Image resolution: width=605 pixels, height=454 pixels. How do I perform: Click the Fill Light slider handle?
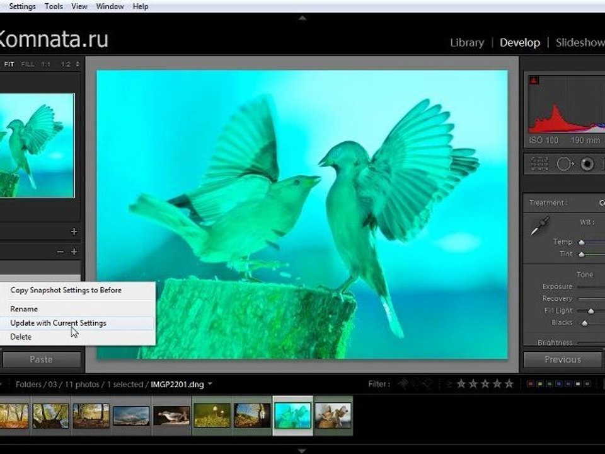pyautogui.click(x=591, y=311)
